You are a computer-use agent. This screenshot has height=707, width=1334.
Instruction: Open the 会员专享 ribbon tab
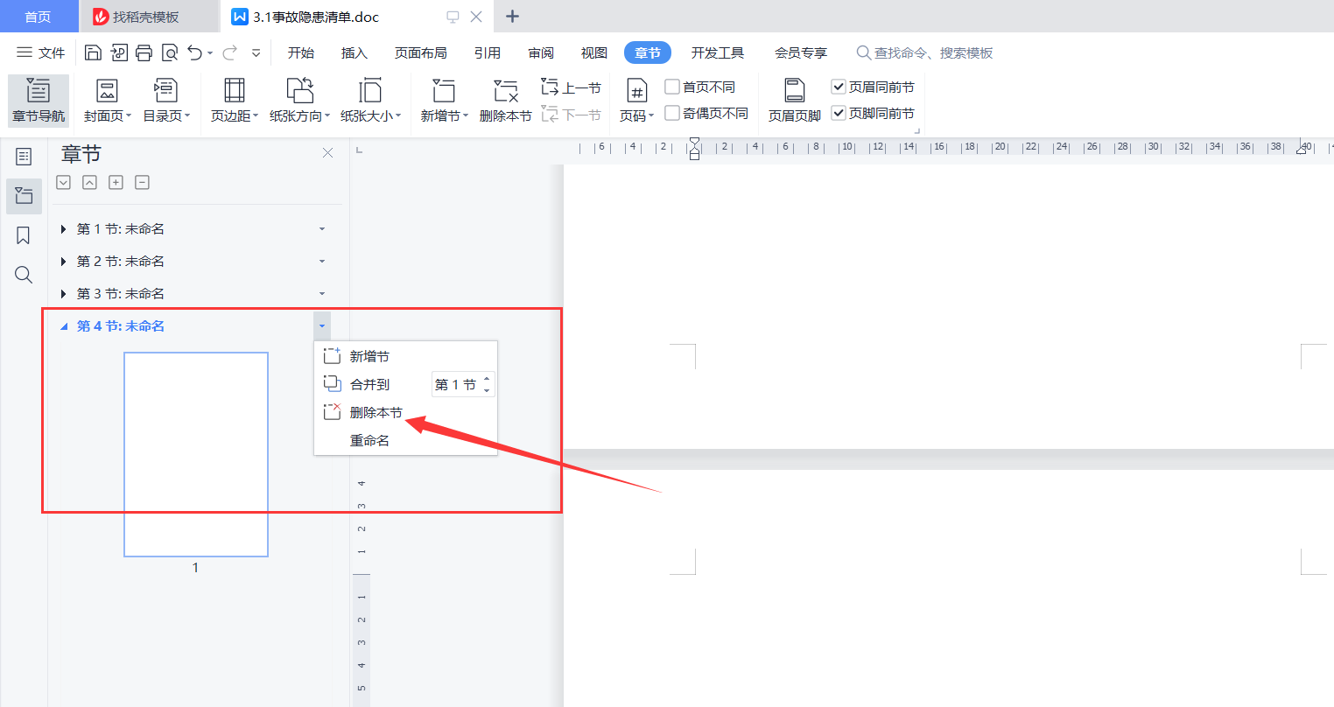(x=801, y=53)
